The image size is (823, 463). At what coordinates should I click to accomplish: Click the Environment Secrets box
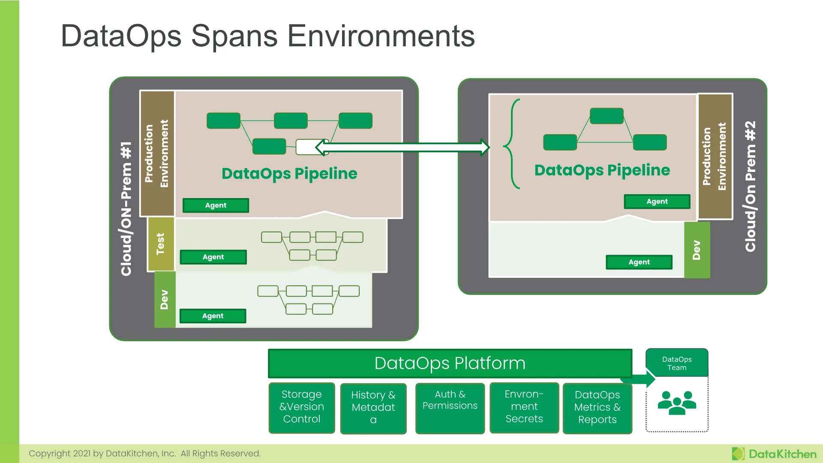524,408
